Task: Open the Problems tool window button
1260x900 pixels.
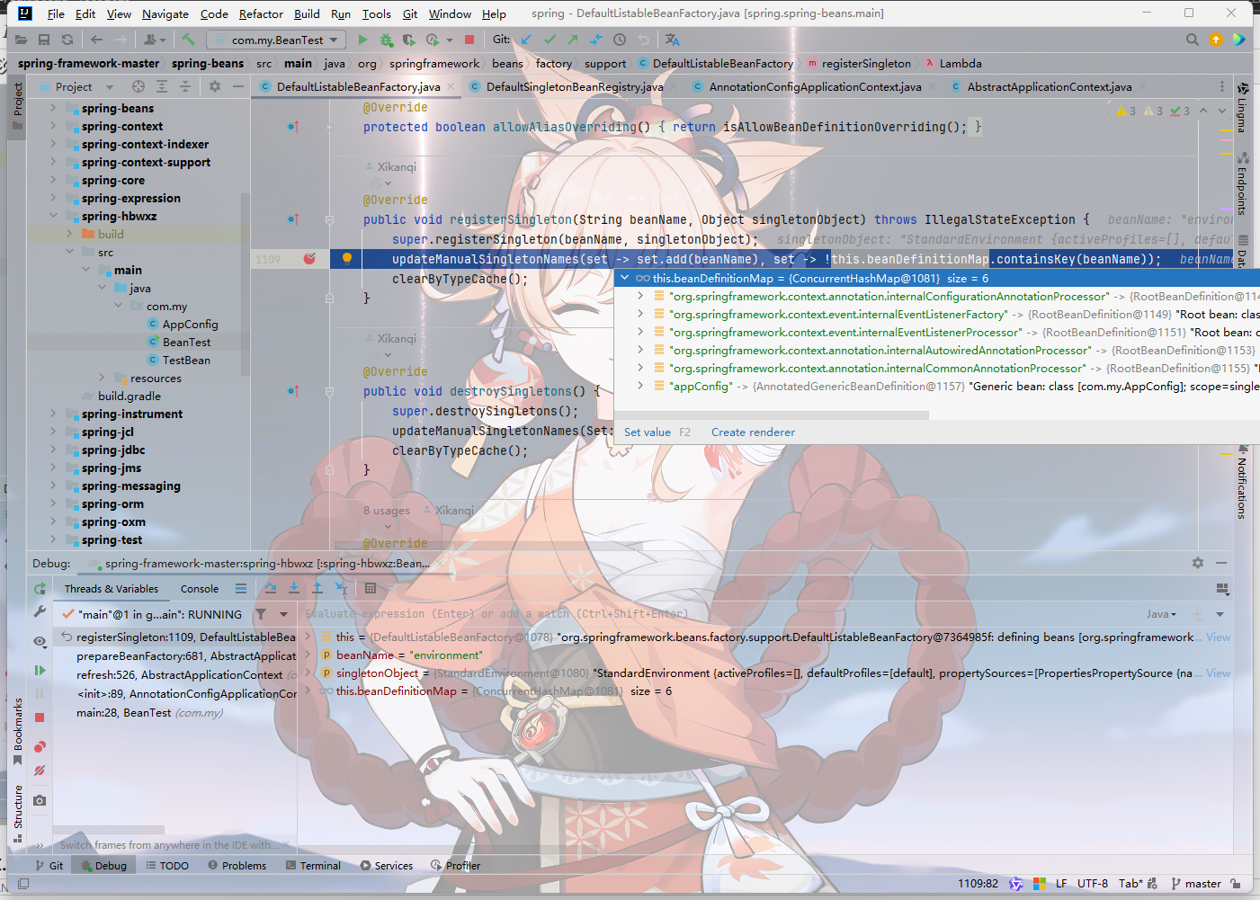Action: click(x=237, y=865)
